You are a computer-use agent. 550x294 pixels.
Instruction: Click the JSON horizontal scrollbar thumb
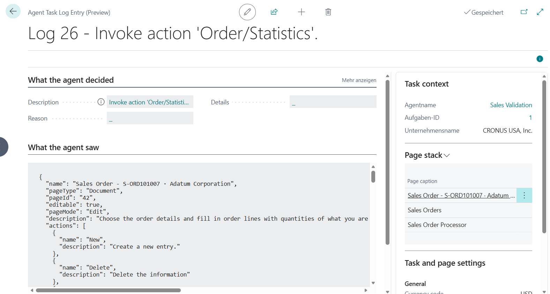click(x=108, y=290)
